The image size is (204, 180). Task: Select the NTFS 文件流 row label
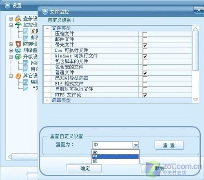(x=68, y=95)
